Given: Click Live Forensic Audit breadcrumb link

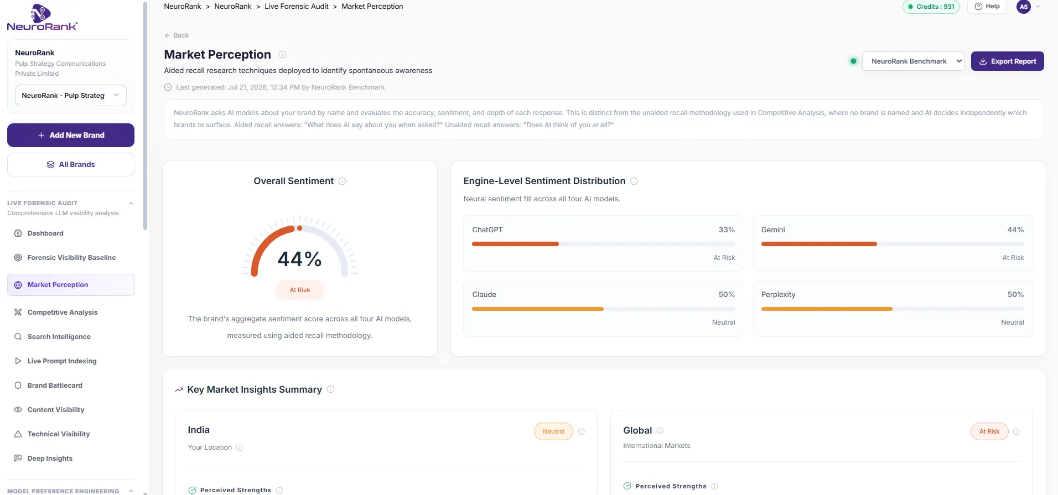Looking at the screenshot, I should pyautogui.click(x=296, y=7).
